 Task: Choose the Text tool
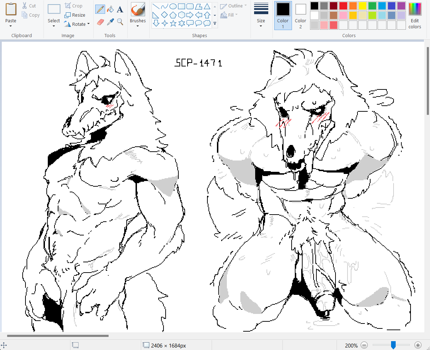tap(120, 9)
